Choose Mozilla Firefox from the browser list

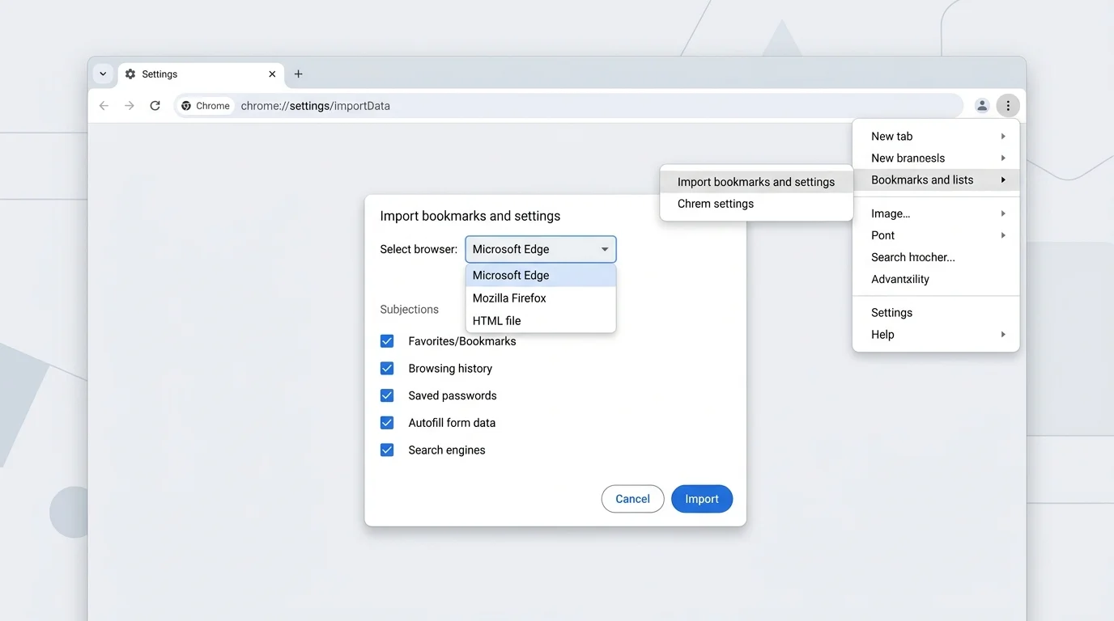pos(541,298)
